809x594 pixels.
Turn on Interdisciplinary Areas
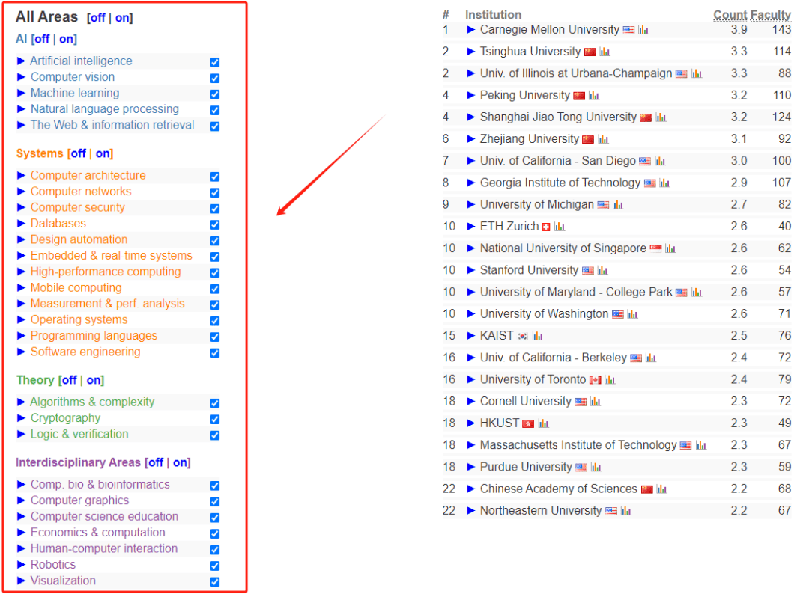coord(181,462)
